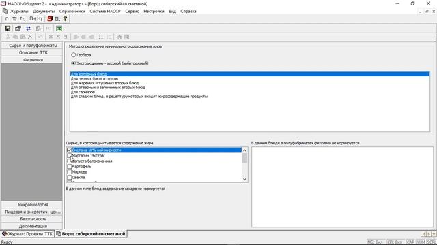Screen dimensions: 437x245
Task: Click the grayed Undo arrow icon
Action: [40, 37]
